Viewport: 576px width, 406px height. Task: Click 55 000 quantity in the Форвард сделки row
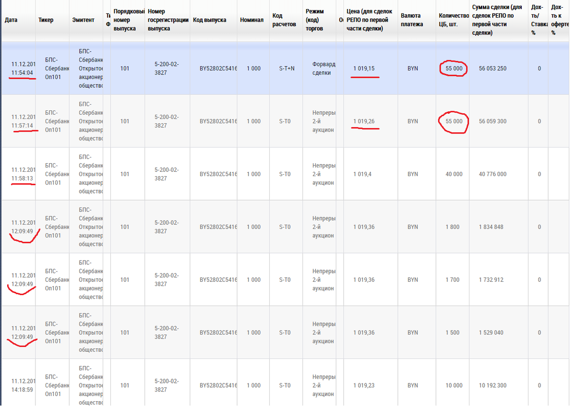point(454,69)
